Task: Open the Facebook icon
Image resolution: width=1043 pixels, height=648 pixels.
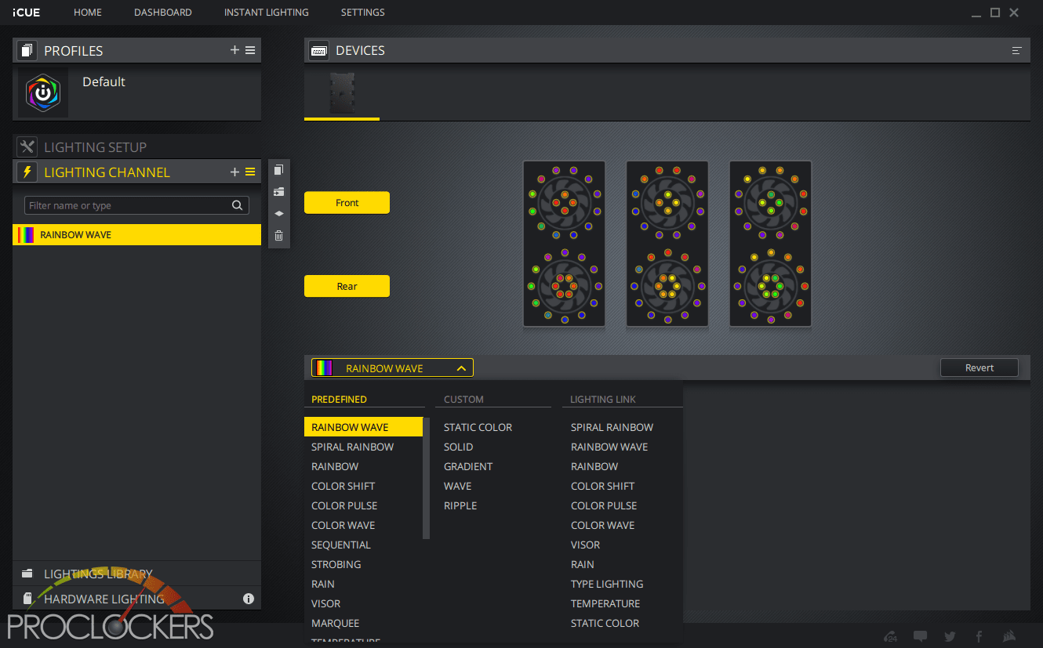Action: click(979, 636)
